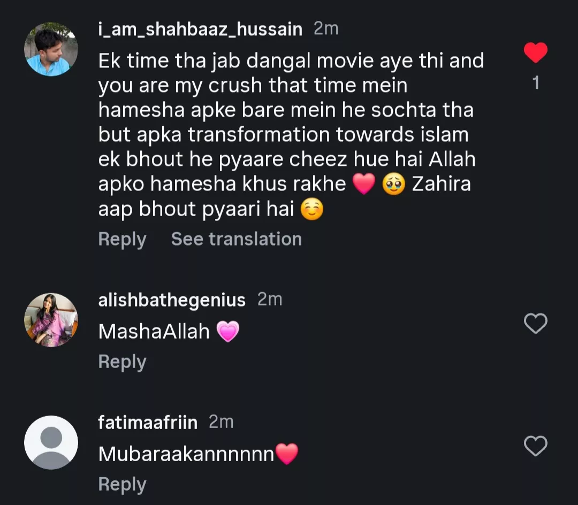Click See translation on first comment
Viewport: 578px width, 505px height.
click(236, 239)
